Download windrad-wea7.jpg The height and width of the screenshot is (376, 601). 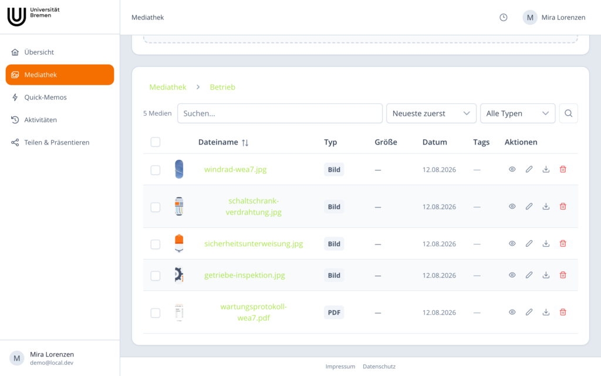(x=546, y=169)
